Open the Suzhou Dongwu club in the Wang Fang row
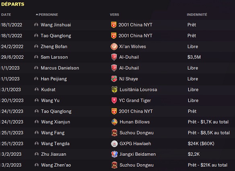Viewport: 235px width, 171px height. pyautogui.click(x=136, y=133)
